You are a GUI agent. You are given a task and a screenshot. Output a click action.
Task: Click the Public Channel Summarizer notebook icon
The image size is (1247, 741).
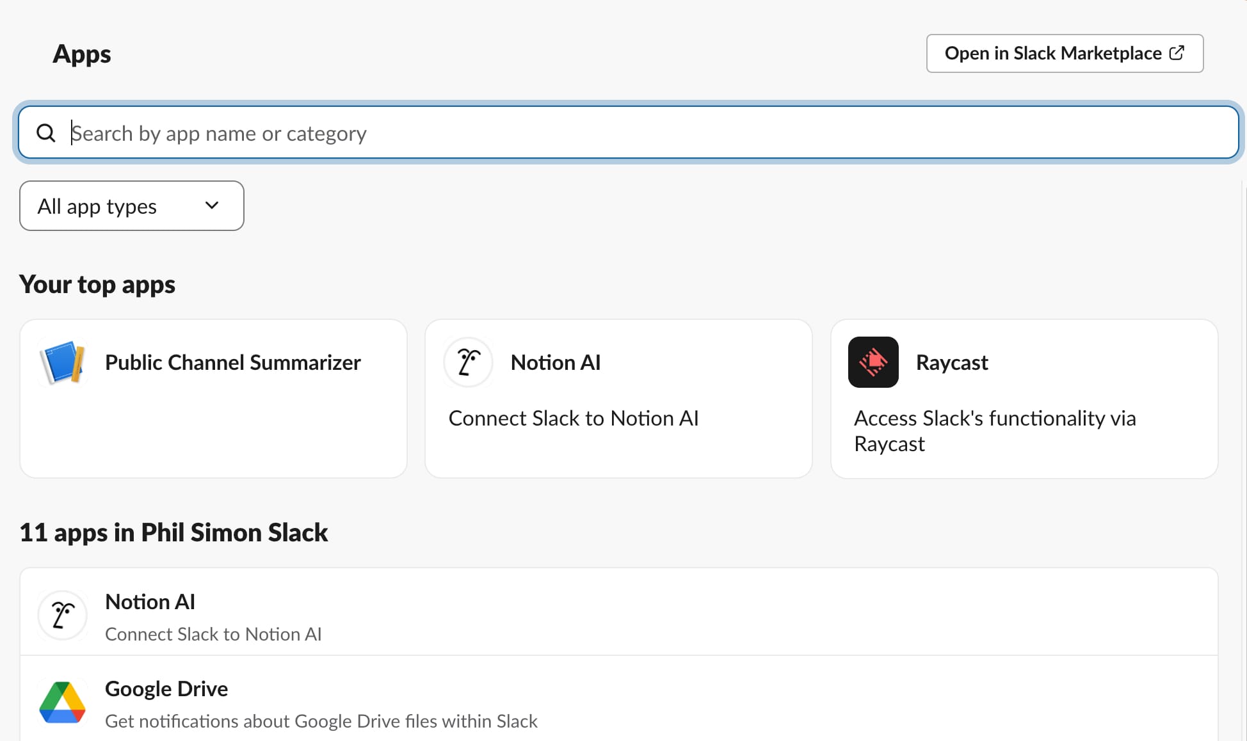click(63, 362)
